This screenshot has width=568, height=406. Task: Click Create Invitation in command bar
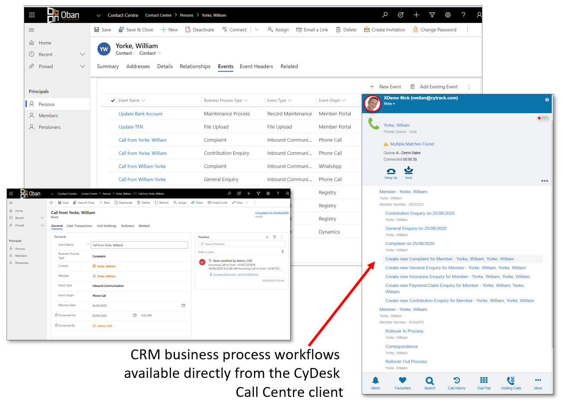coord(385,30)
